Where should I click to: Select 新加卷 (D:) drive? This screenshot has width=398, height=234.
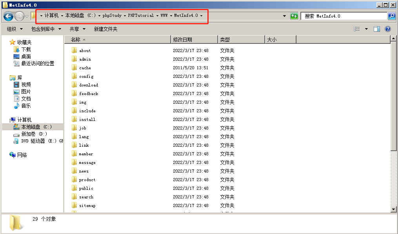click(x=34, y=134)
